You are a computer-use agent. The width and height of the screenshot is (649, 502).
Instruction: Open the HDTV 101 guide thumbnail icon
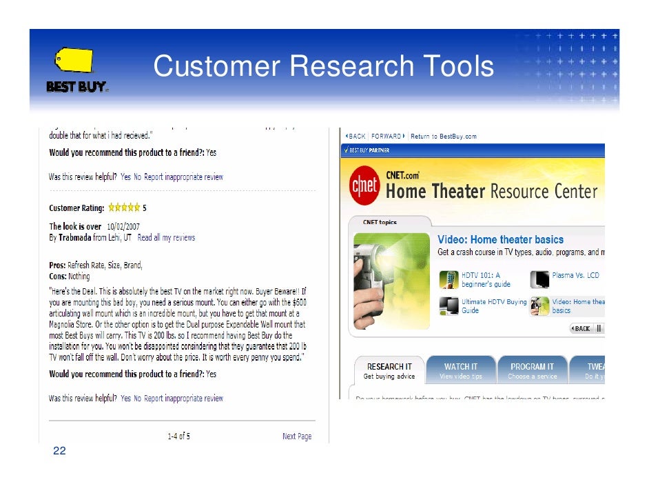[449, 279]
